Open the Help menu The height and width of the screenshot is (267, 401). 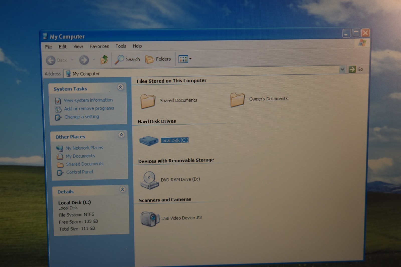137,46
